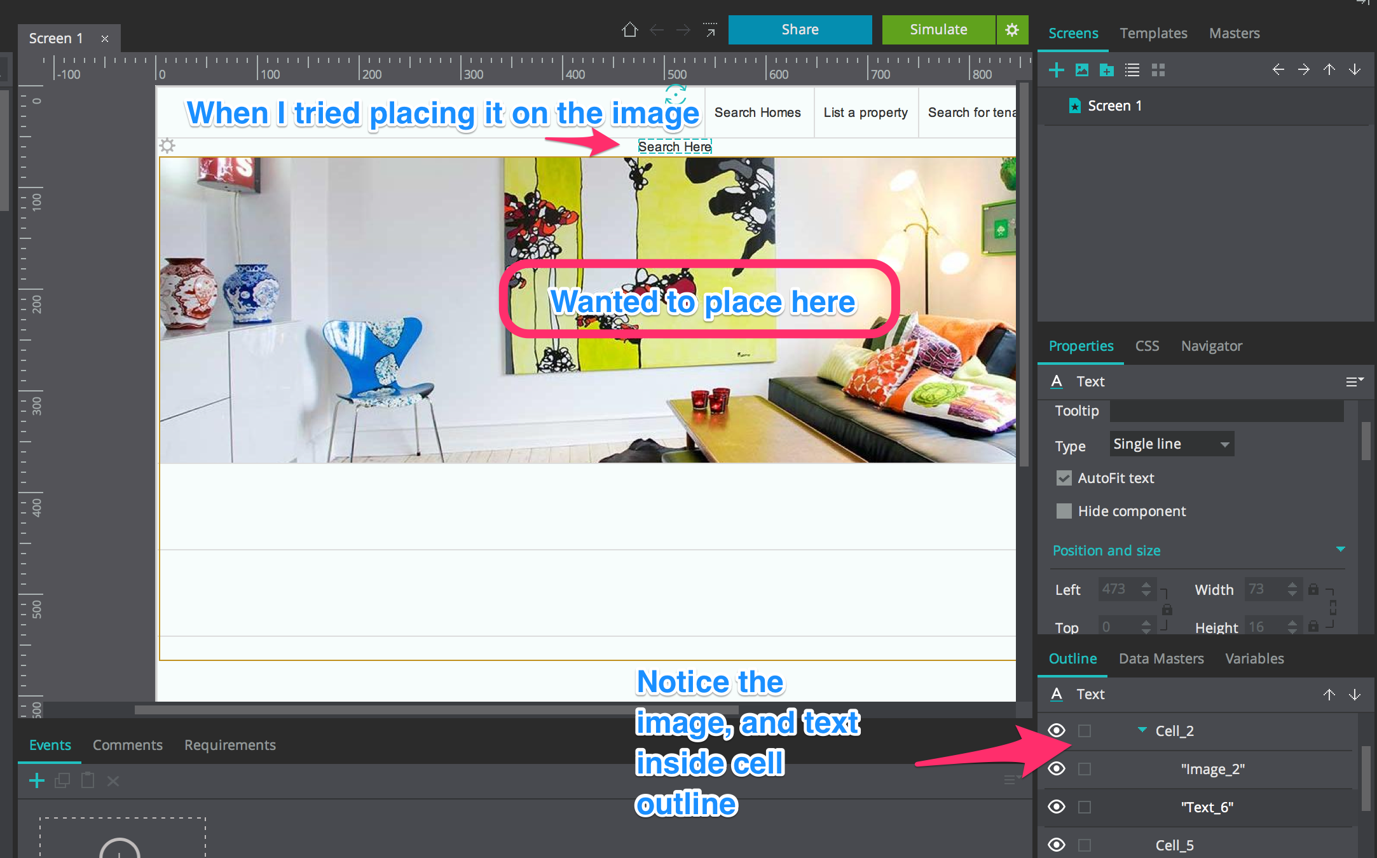Add a new screen with plus icon

(x=1056, y=70)
